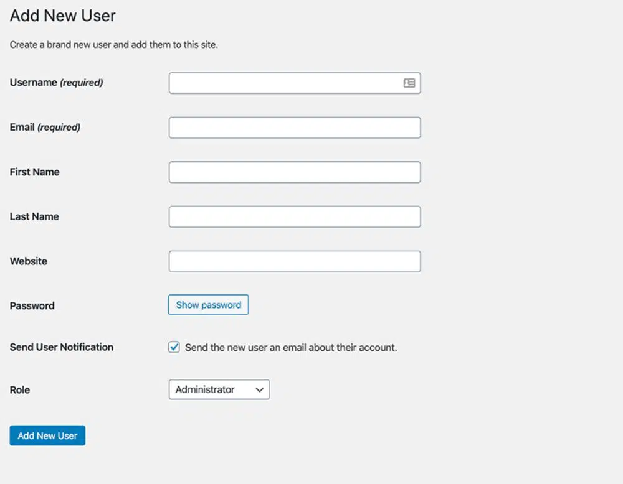
Task: Click the 'Send User Notification' row label
Action: pos(62,347)
